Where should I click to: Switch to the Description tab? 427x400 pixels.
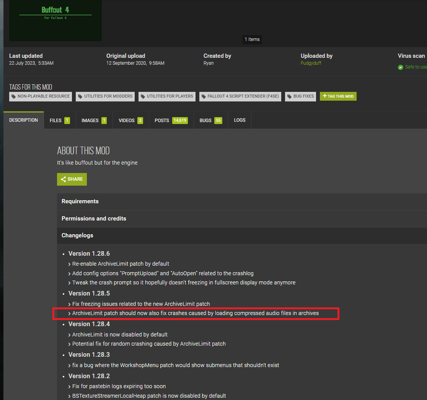click(24, 120)
